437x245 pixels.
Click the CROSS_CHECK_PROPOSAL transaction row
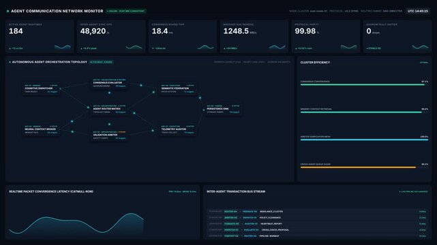point(318,230)
